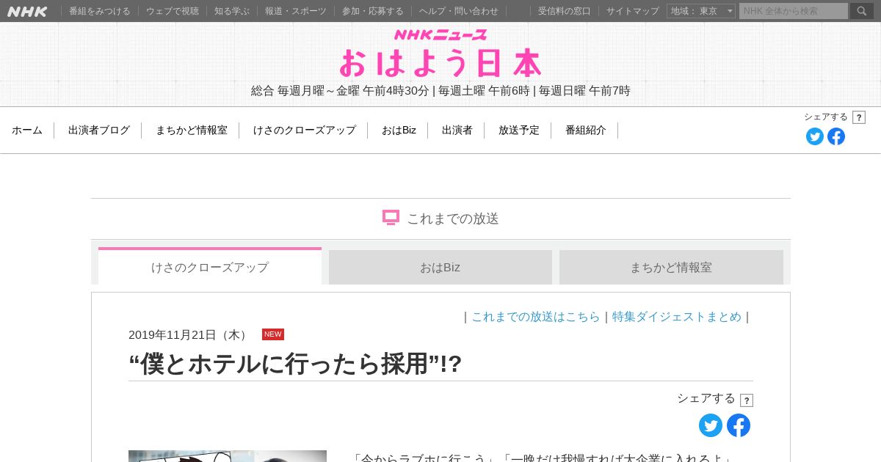
Task: Open 特集ダイジェストまとめ link
Action: (677, 317)
